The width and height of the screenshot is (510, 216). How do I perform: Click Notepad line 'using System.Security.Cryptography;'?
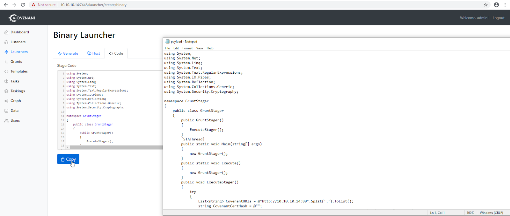[201, 91]
